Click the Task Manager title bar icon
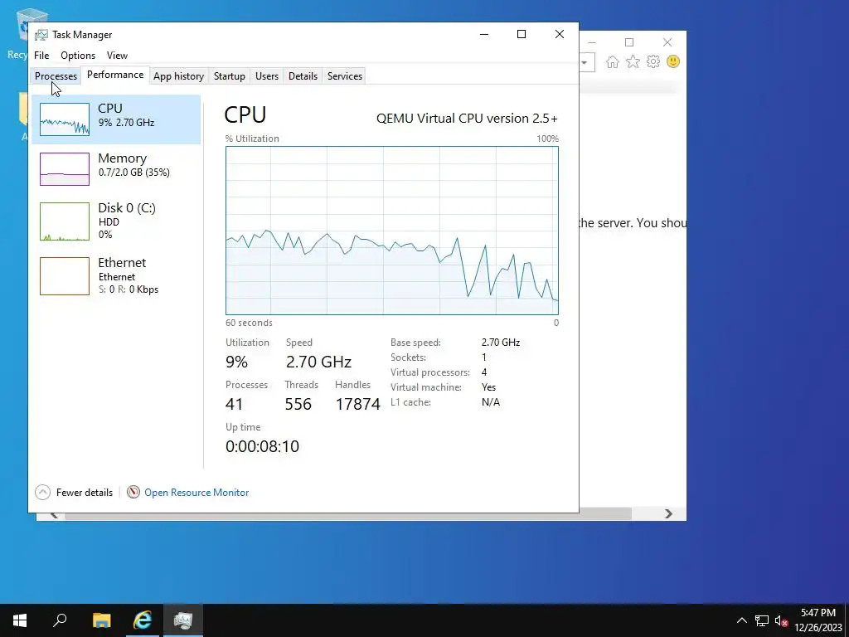Screen dimensions: 849x637 41,35
